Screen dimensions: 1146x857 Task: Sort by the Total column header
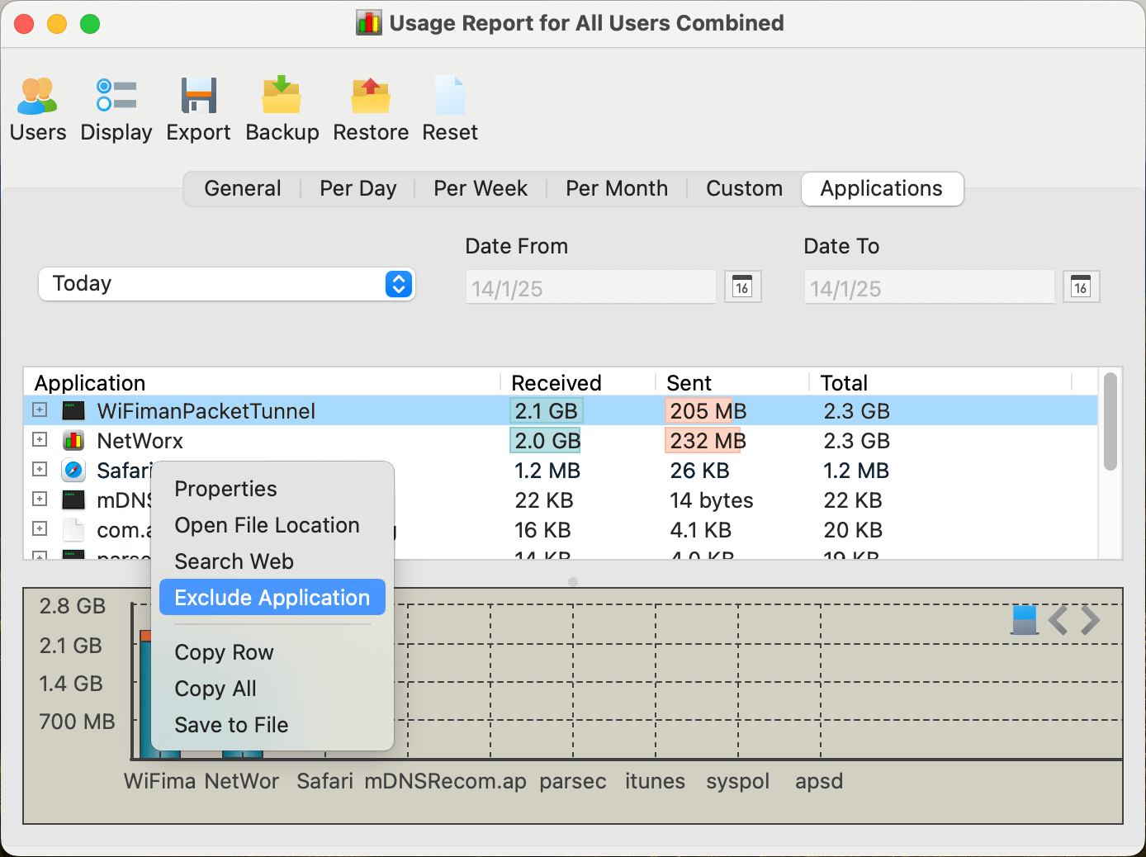pyautogui.click(x=941, y=382)
